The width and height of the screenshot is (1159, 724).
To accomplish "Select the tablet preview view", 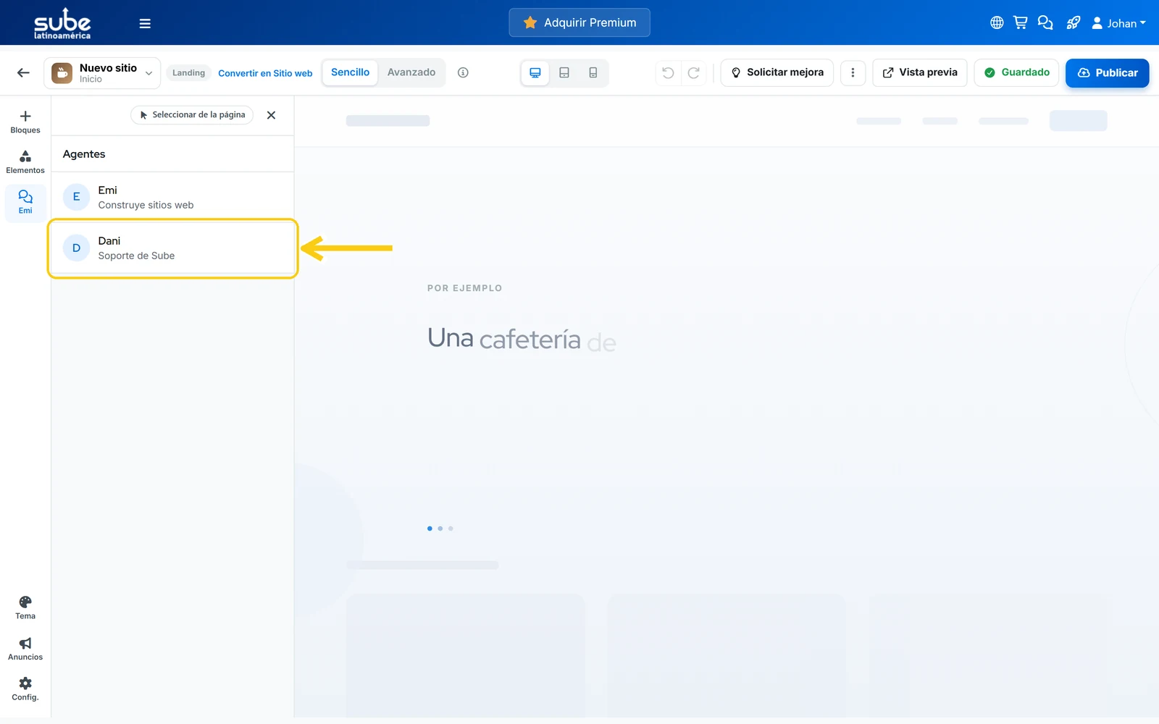I will coord(564,72).
